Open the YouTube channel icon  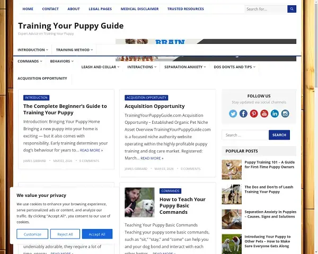[264, 114]
